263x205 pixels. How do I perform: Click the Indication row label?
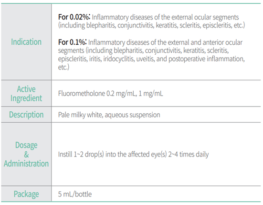tap(26, 42)
